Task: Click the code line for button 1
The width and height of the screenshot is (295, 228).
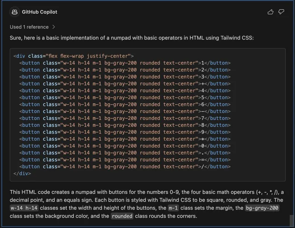Action: pyautogui.click(x=125, y=63)
